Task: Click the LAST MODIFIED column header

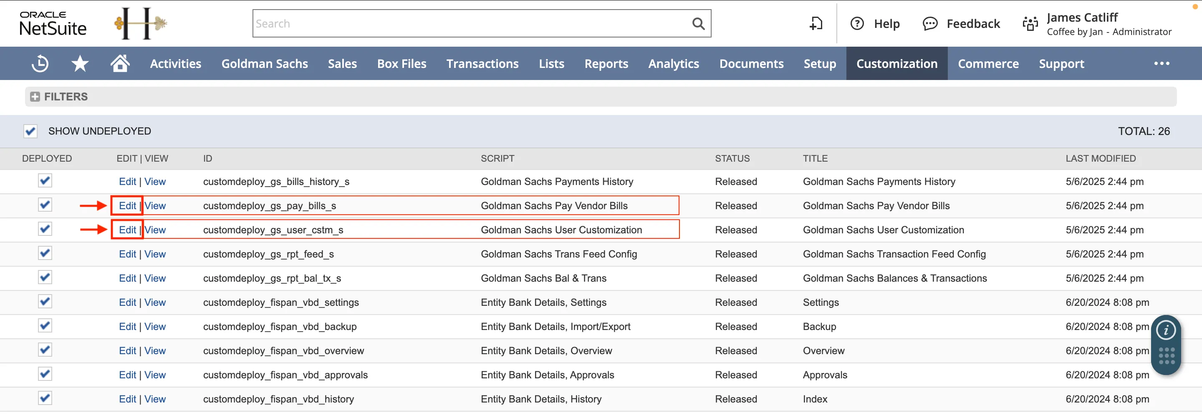Action: [1100, 159]
